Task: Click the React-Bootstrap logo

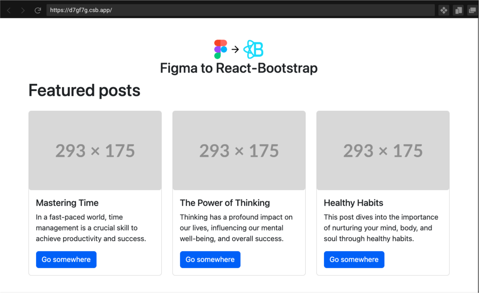Action: 253,49
